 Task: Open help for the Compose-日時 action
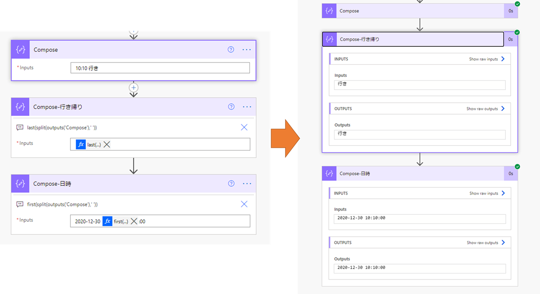231,183
